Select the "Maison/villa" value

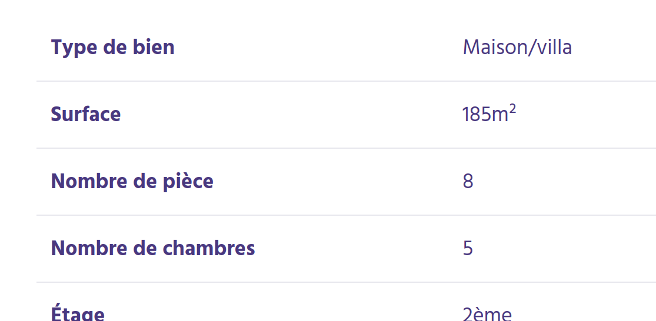[x=517, y=47]
